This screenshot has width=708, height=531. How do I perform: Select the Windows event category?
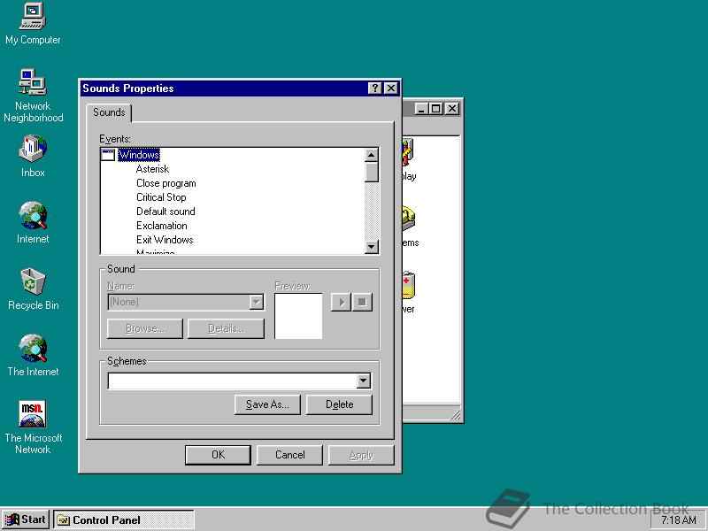tap(139, 155)
